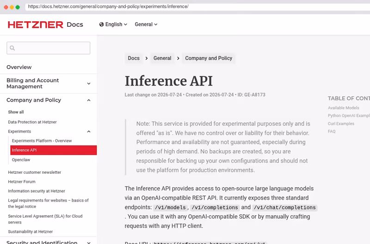Viewport: 370px width, 244px height.
Task: Open Hetzner customer newsletter page
Action: [34, 172]
